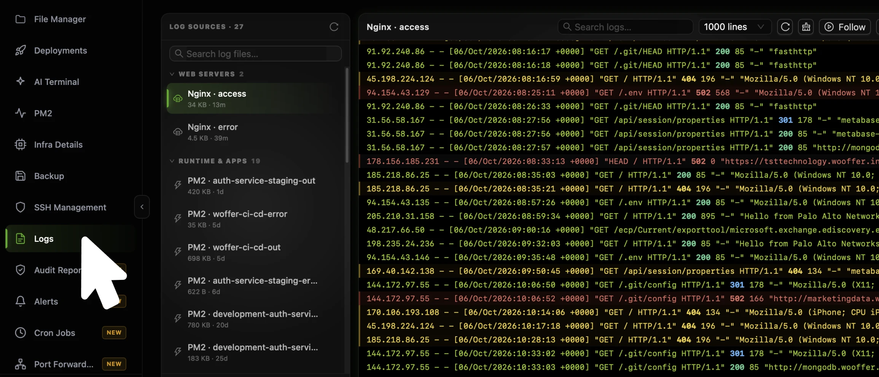Screen dimensions: 879x377
Task: Click the Infra Details chip icon
Action: click(x=20, y=144)
